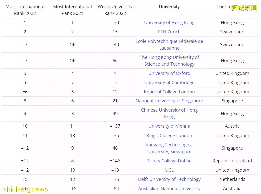Select 2022 rank '10' in the Vienna row
This screenshot has width=261, height=194.
click(x=25, y=126)
